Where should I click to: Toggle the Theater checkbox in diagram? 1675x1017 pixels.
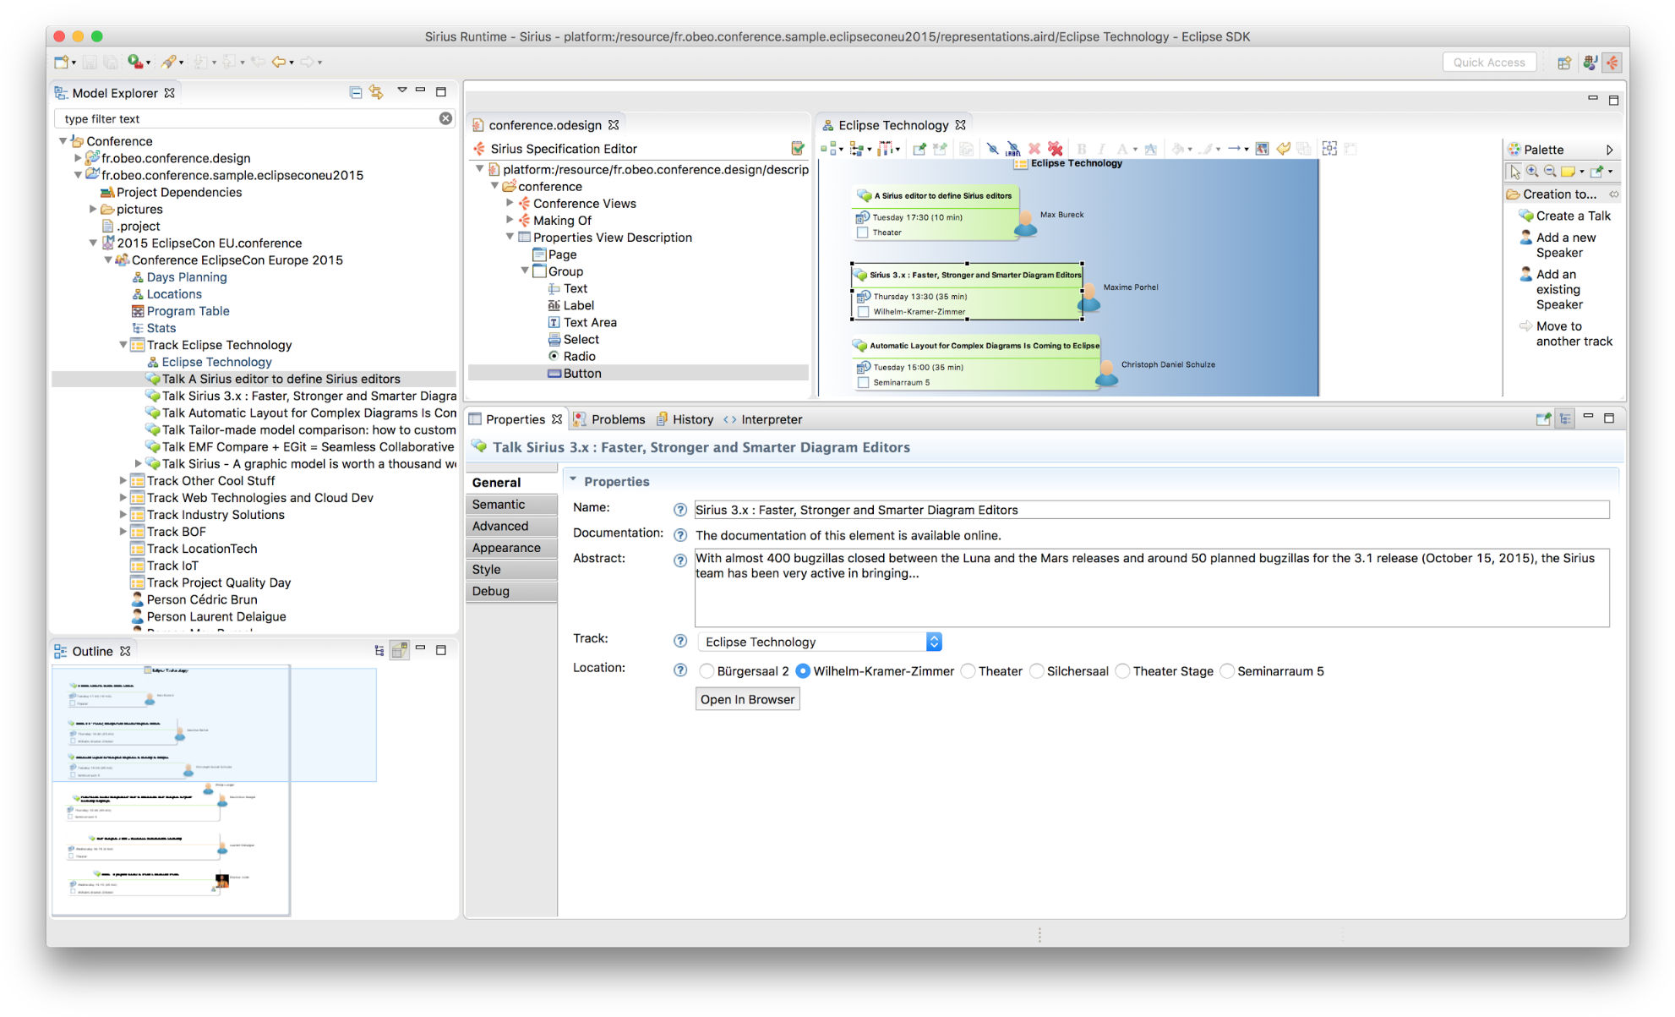click(863, 232)
